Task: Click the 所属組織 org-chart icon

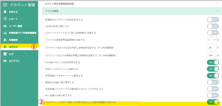Action: click(5, 33)
